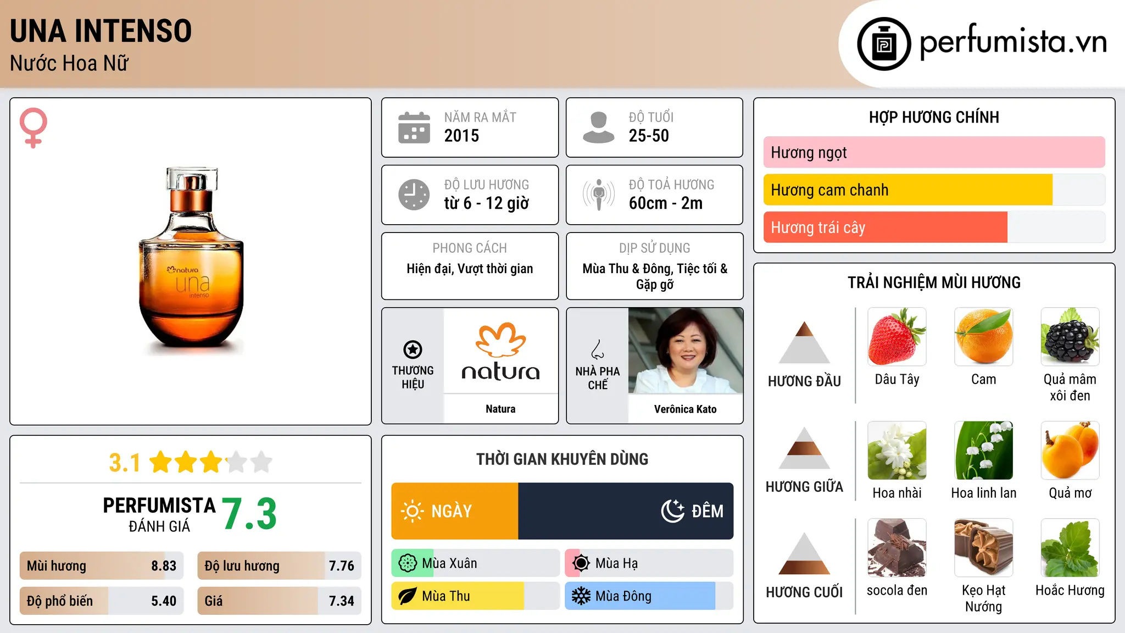Click the Mùi hương 8.83 score bar
1125x633 pixels.
(x=102, y=566)
